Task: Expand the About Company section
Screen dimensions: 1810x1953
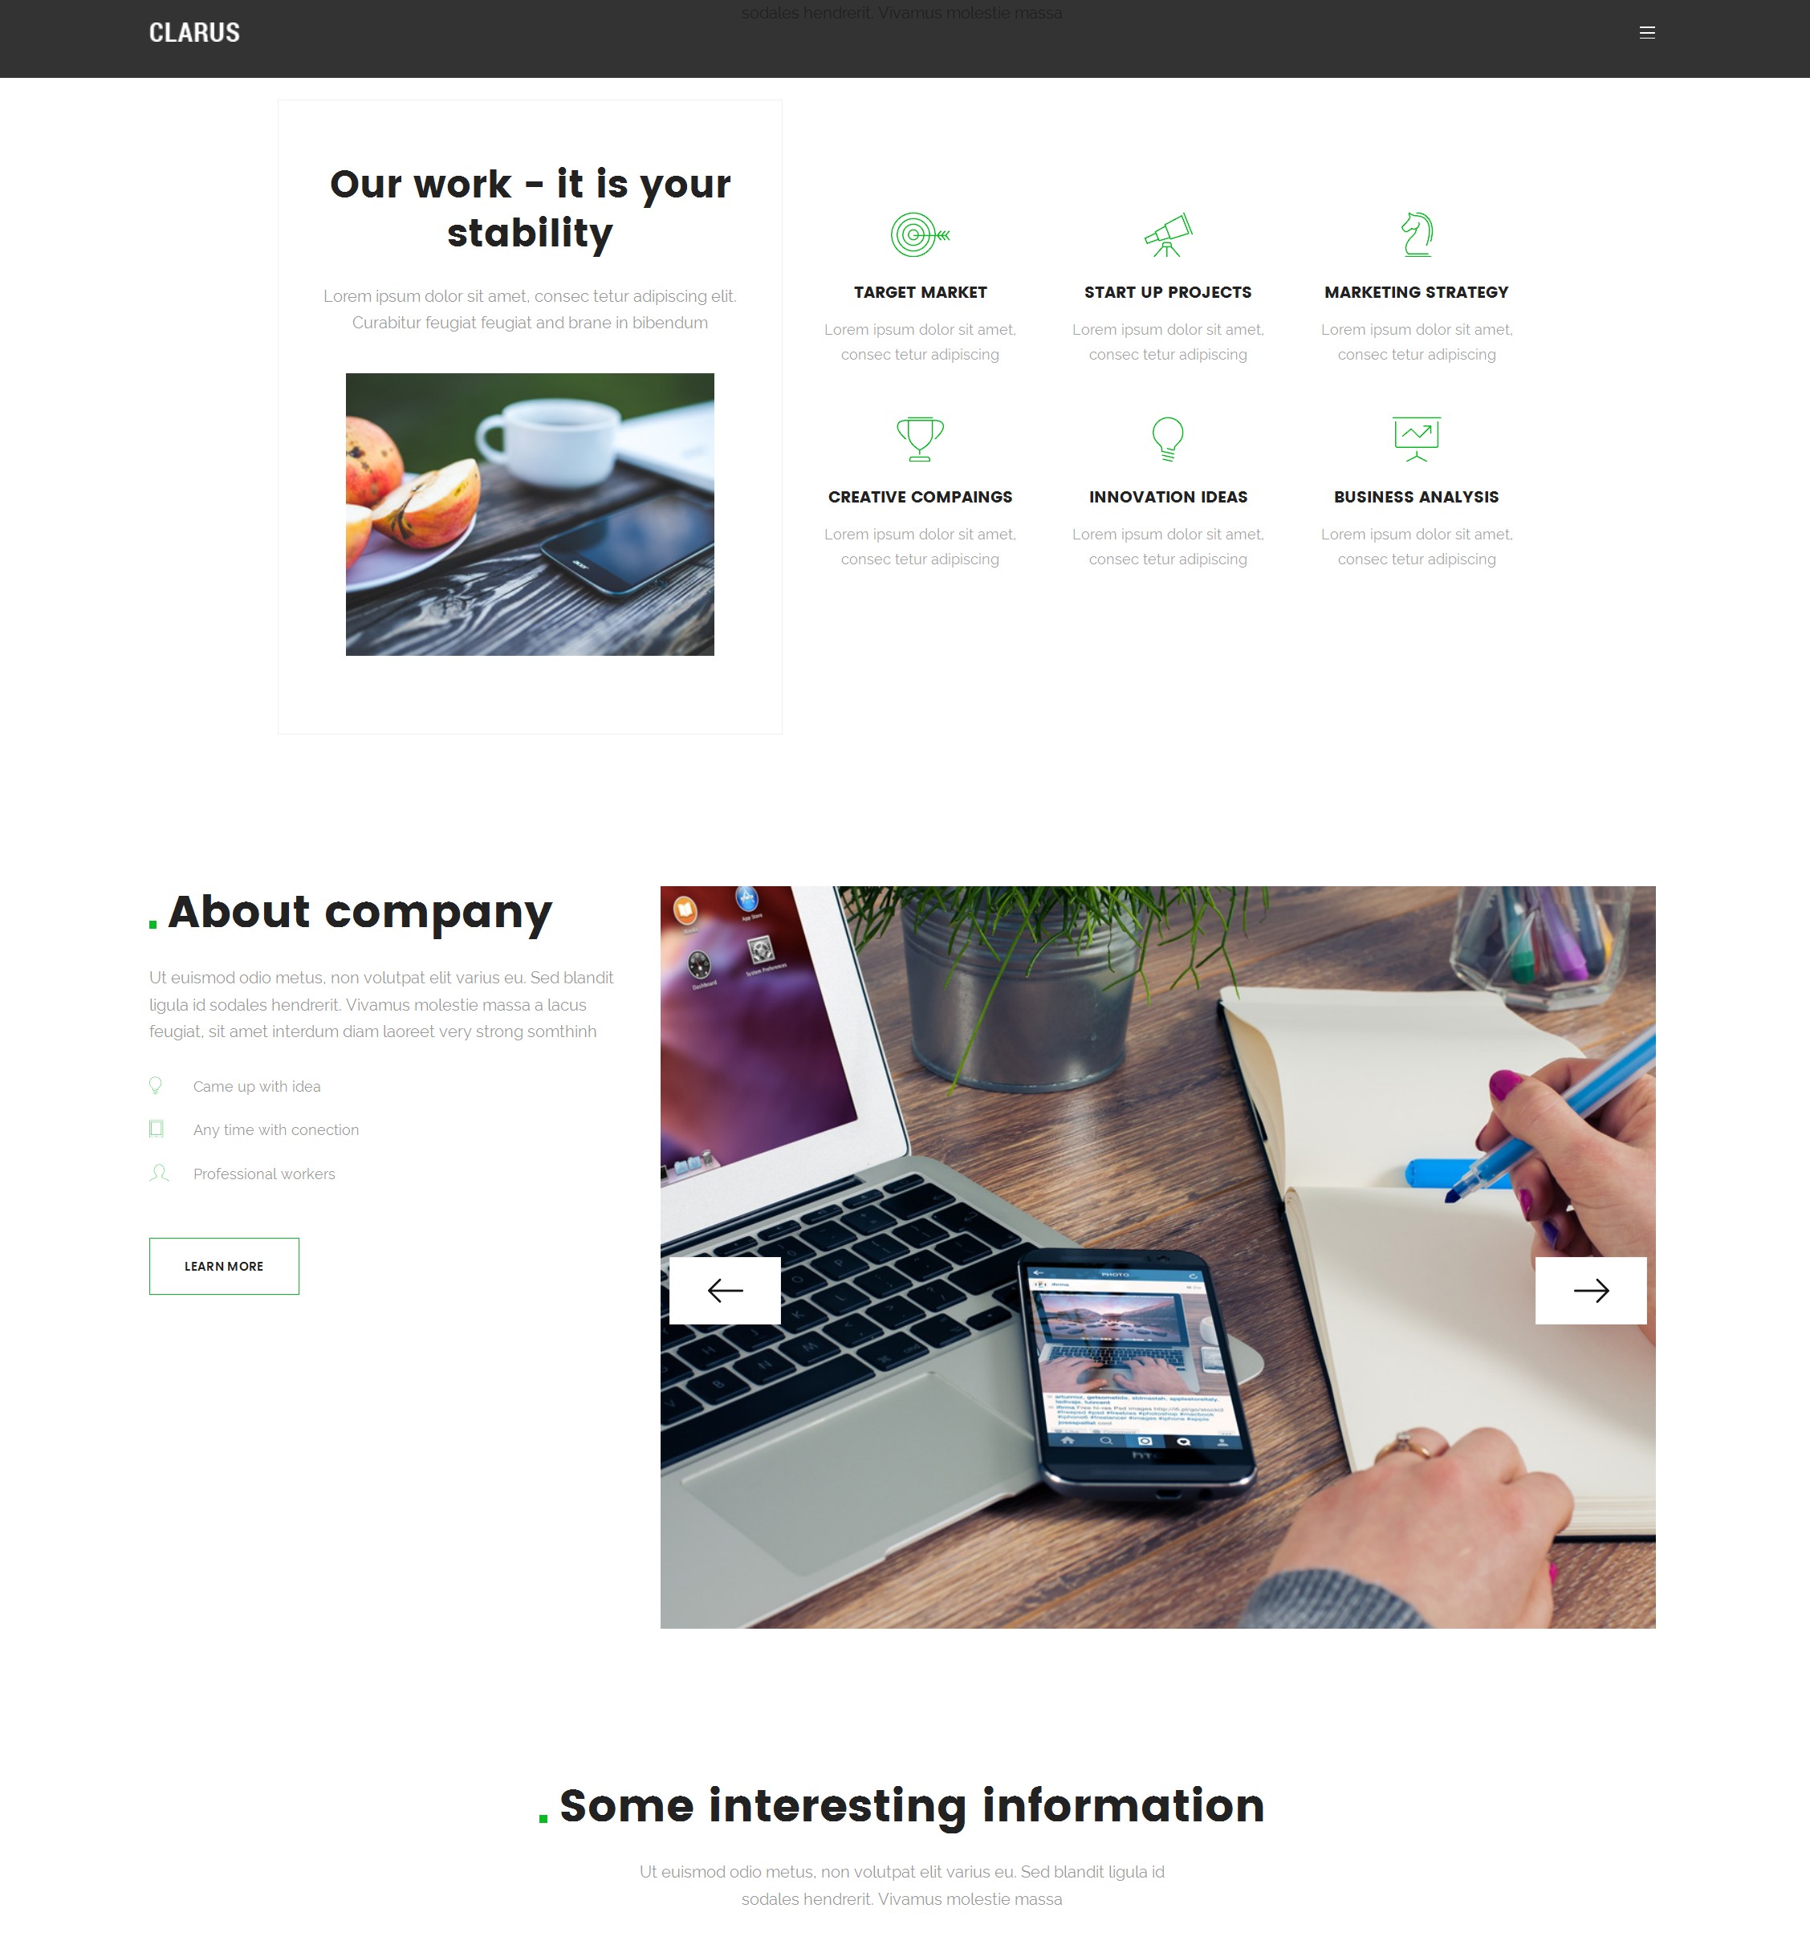Action: [x=223, y=1266]
